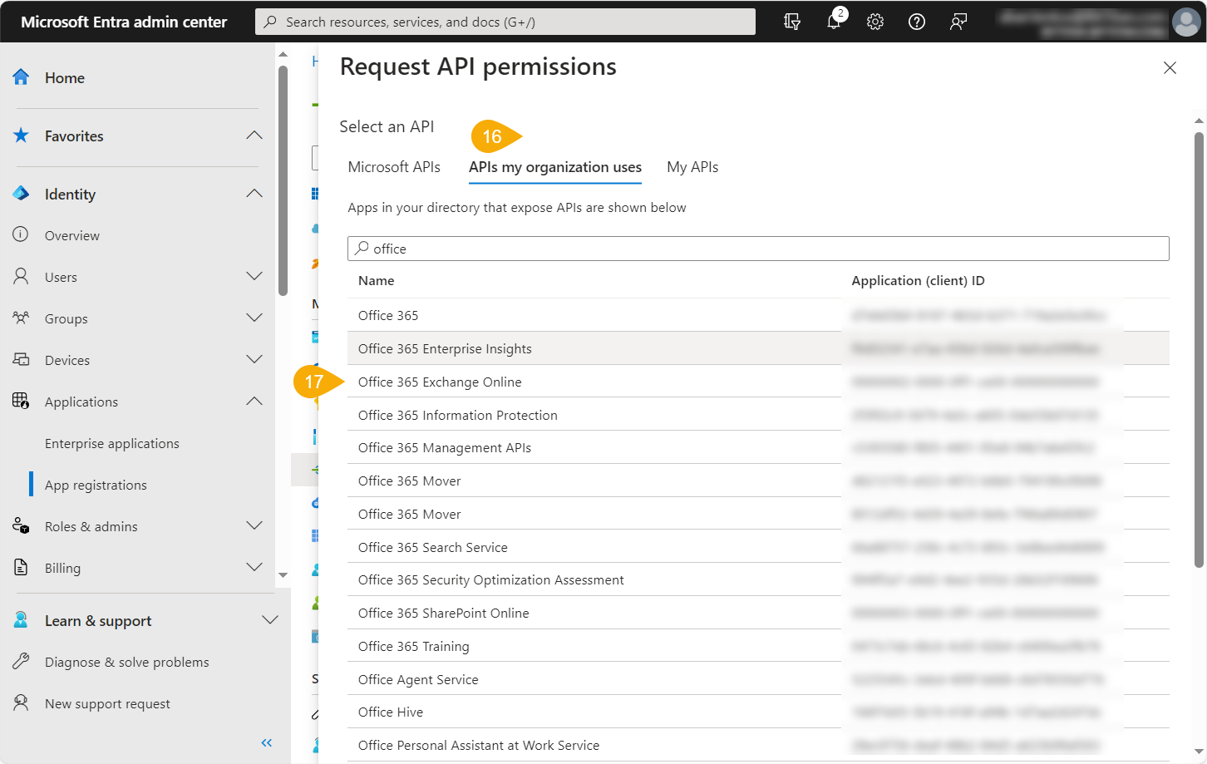Viewport: 1207px width, 764px height.
Task: Open the notifications bell with 2 alerts
Action: coord(834,22)
